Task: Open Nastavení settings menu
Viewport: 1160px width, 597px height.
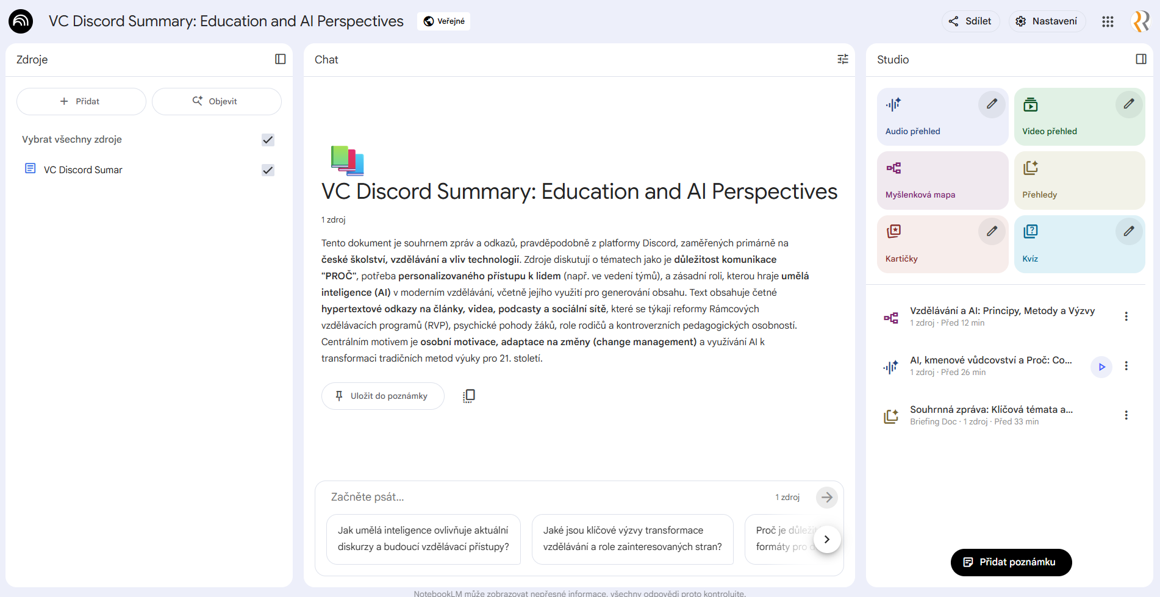Action: coord(1047,21)
